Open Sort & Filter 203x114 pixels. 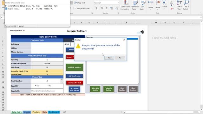179,5
